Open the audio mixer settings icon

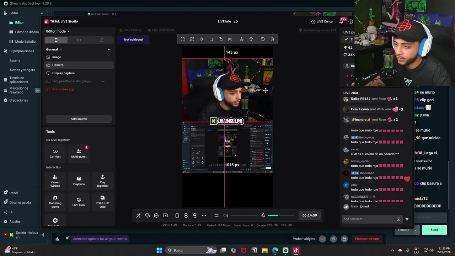(216, 215)
